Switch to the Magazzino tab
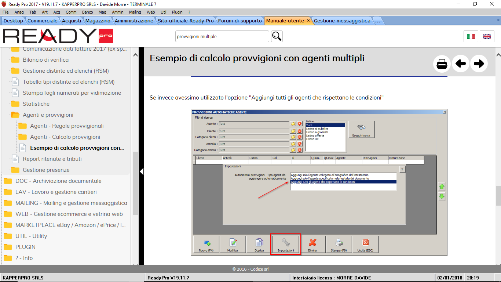Screen dimensions: 501x282 (x=98, y=21)
